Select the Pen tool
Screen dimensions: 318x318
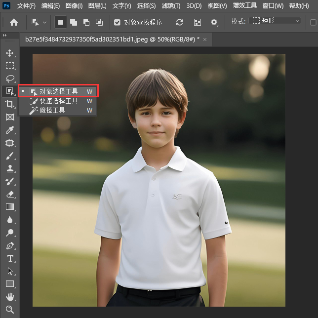click(10, 245)
